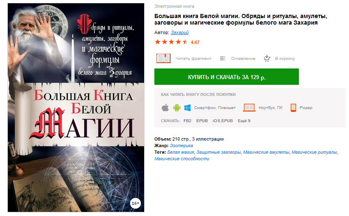Click the orange laptop icon
The width and height of the screenshot is (349, 216).
pyautogui.click(x=249, y=107)
